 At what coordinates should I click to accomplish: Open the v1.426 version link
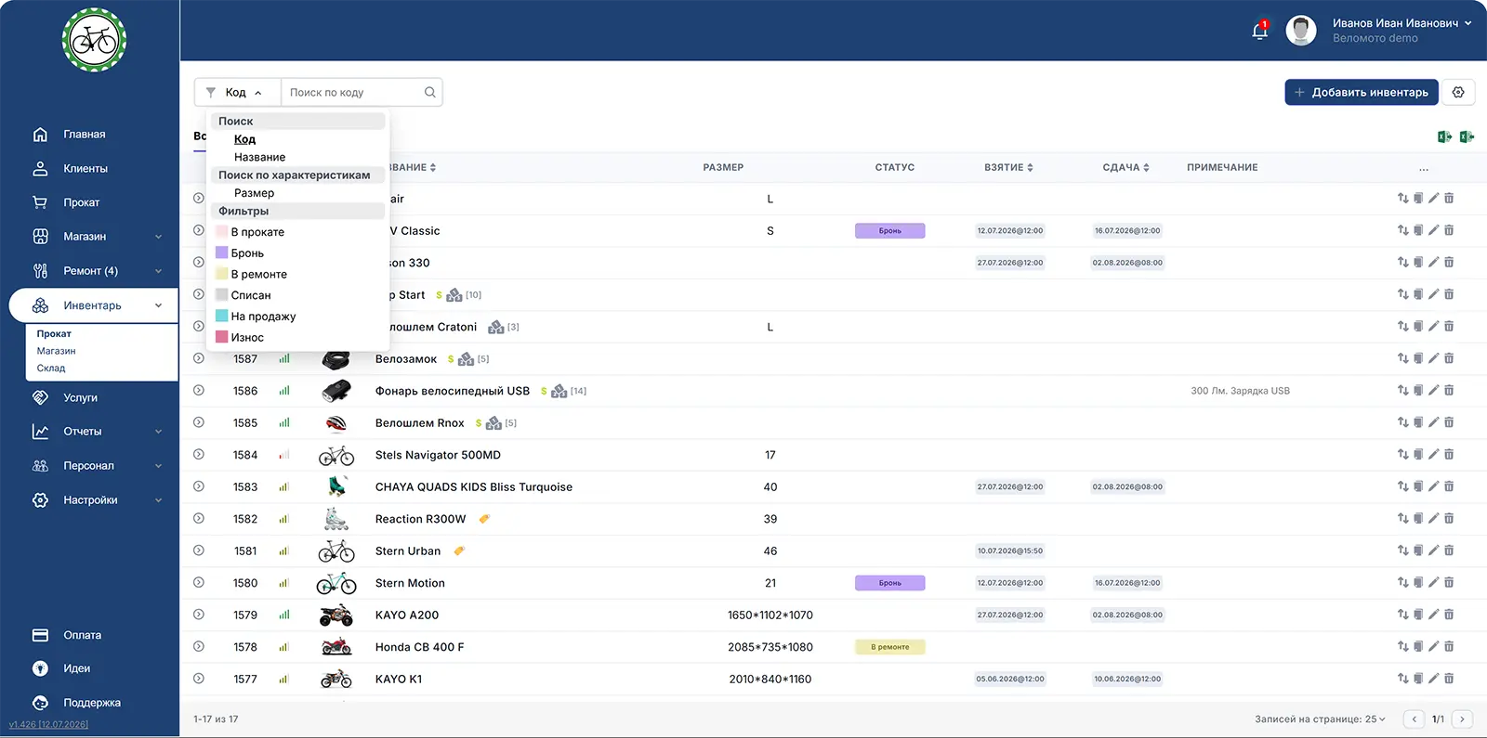(x=48, y=725)
